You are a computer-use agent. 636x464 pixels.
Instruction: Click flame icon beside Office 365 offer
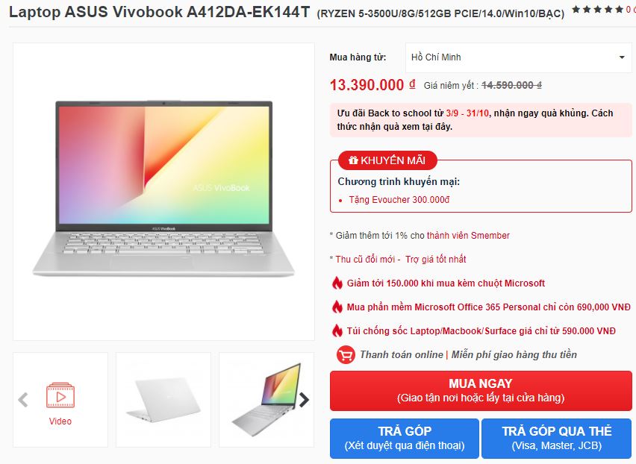[x=337, y=307]
